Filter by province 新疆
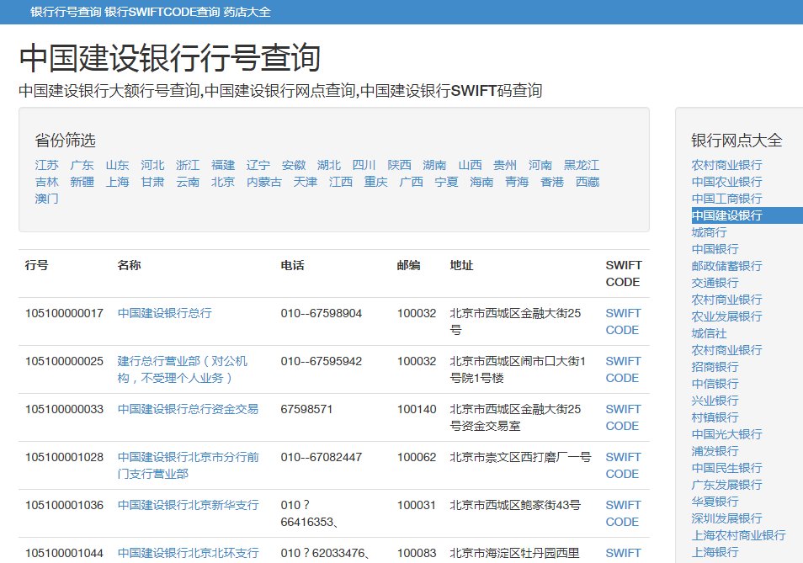Screen dimensions: 803x563 [82, 182]
